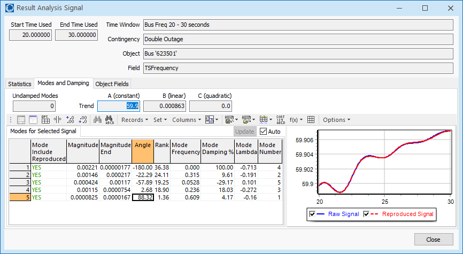Image resolution: width=463 pixels, height=254 pixels.
Task: Uncheck the Raw Signal legend checkbox
Action: [x=313, y=214]
